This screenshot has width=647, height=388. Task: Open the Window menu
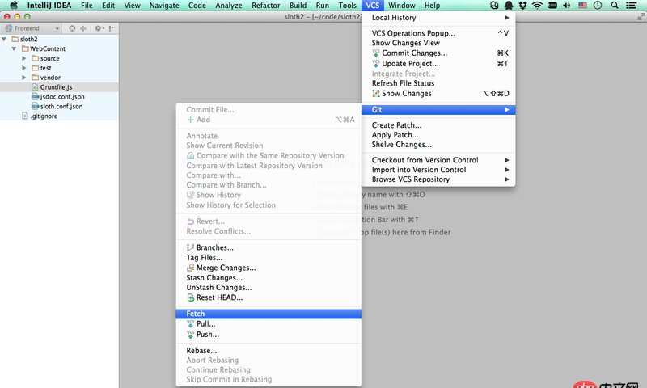tap(401, 6)
